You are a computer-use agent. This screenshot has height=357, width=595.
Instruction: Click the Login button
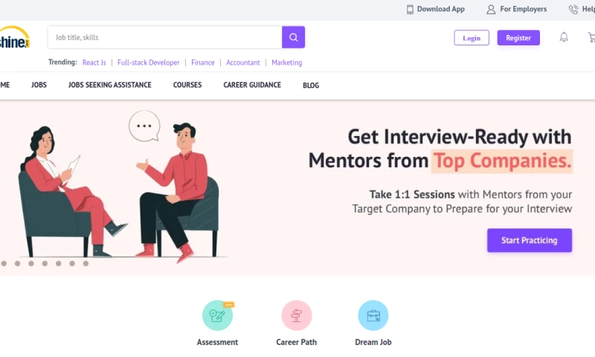pos(472,37)
